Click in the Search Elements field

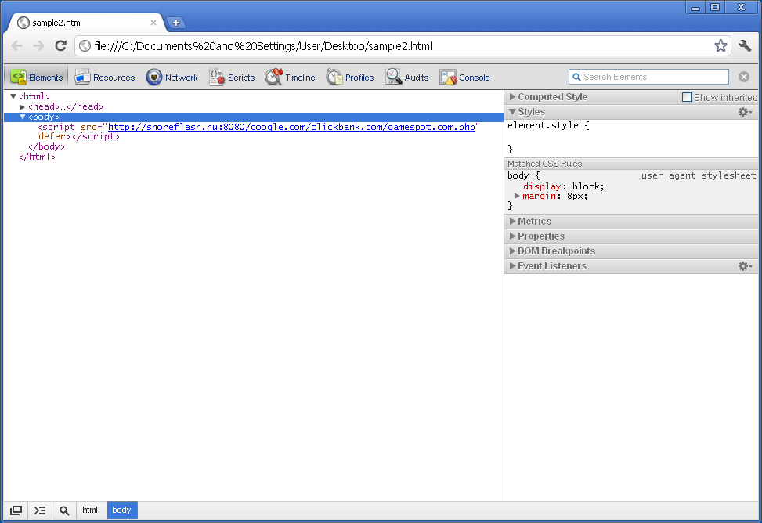[654, 77]
